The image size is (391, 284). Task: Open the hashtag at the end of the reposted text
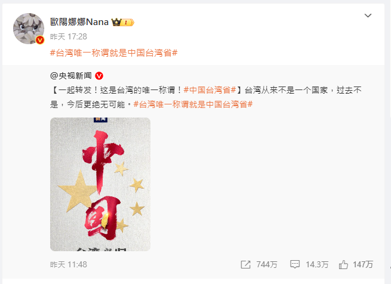[193, 104]
